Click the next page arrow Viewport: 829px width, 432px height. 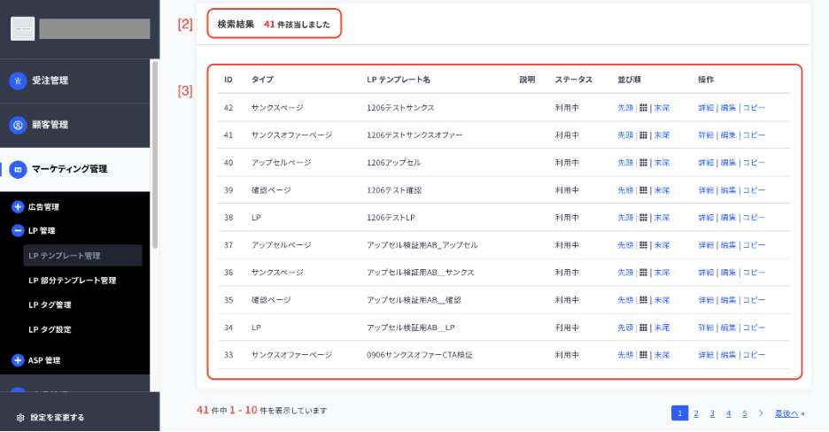pos(761,413)
